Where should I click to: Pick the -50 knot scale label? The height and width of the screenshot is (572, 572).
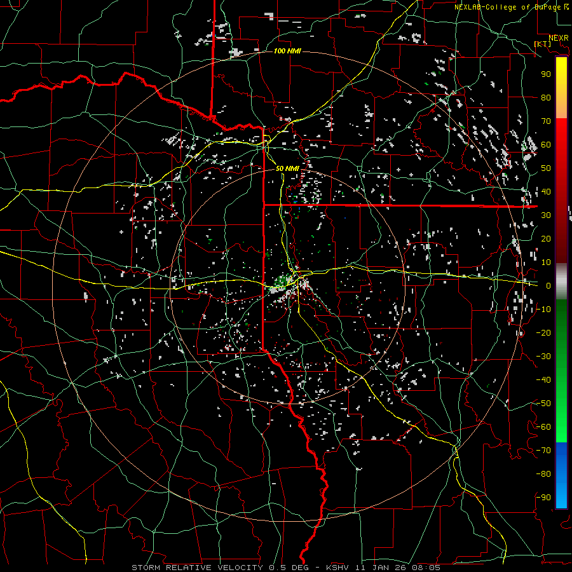click(x=543, y=404)
